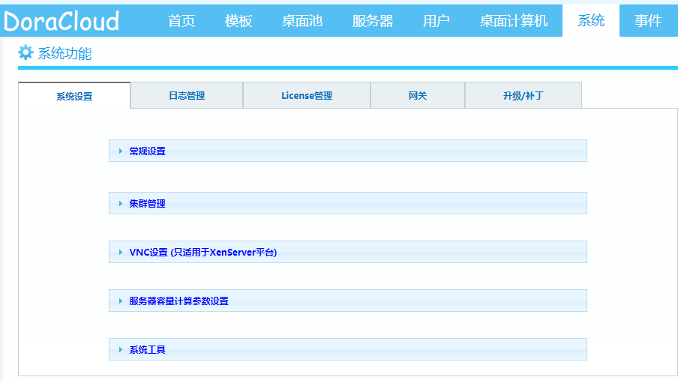Select the 系统设置 tab
The image size is (678, 380).
click(74, 96)
